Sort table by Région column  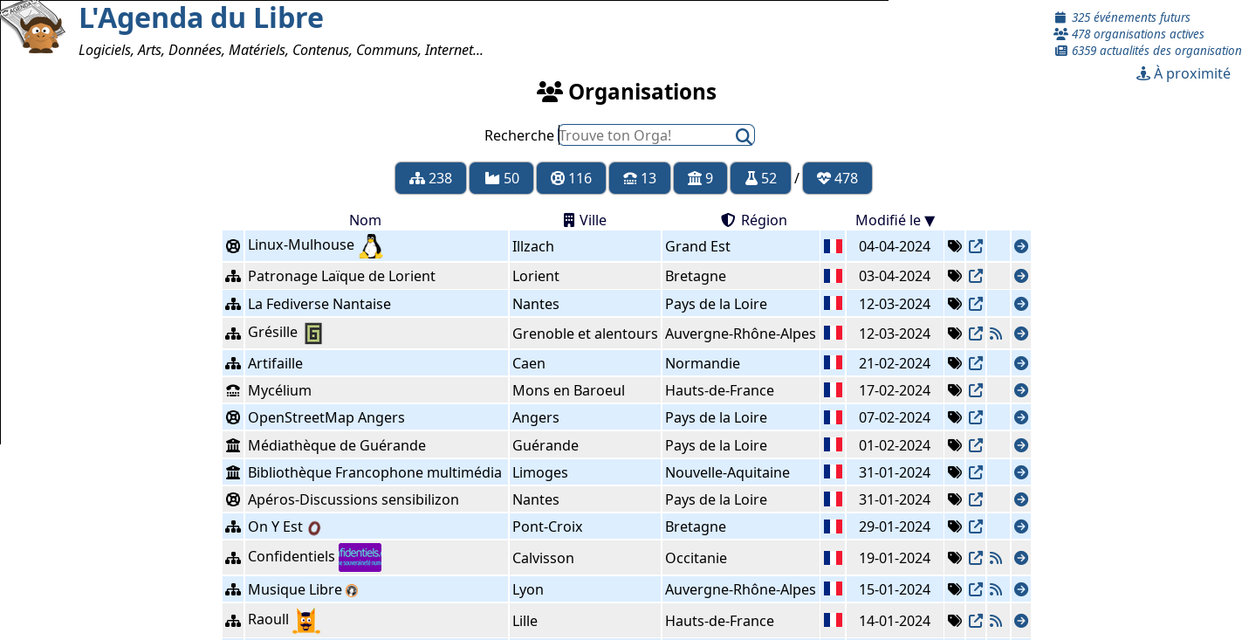click(754, 220)
